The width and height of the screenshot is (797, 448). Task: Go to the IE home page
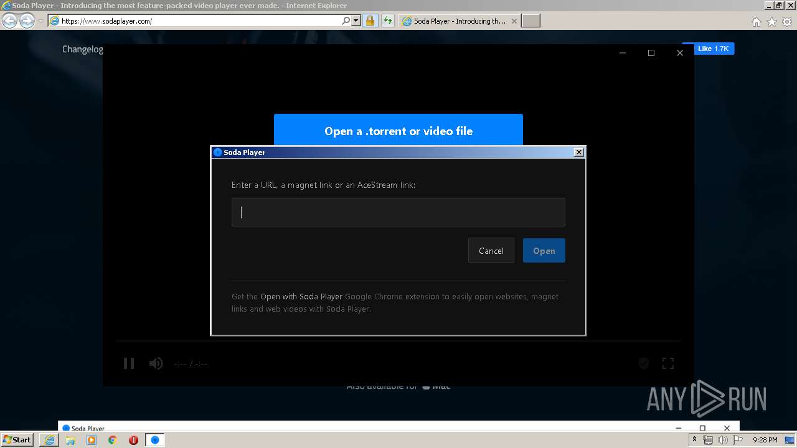click(756, 22)
